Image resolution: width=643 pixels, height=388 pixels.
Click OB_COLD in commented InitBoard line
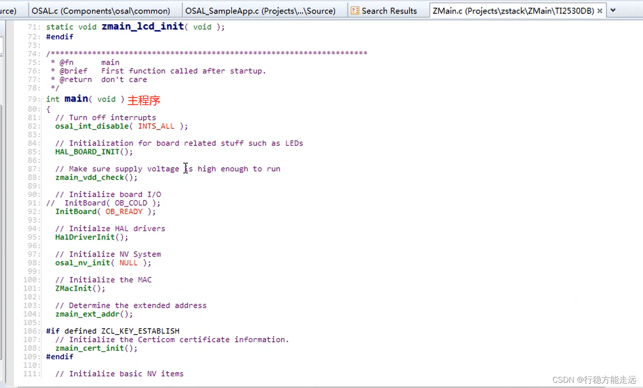pos(131,203)
